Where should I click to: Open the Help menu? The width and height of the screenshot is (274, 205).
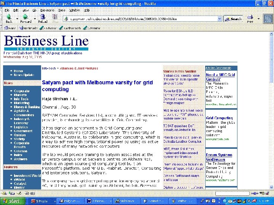tap(86, 10)
